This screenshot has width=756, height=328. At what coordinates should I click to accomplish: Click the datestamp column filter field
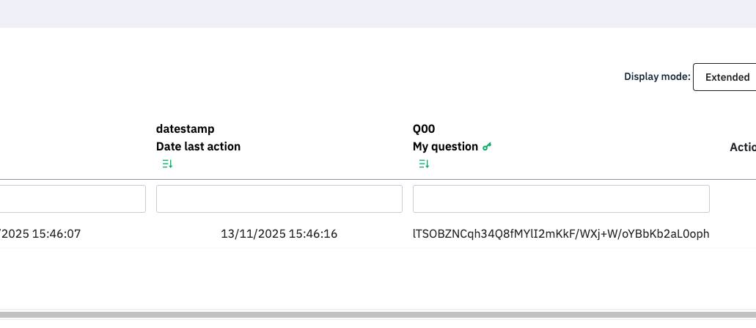[x=279, y=199]
